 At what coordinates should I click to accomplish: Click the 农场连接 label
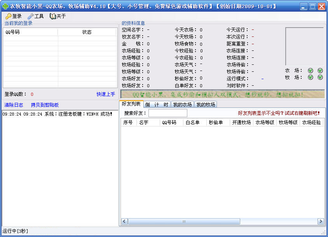237,51
